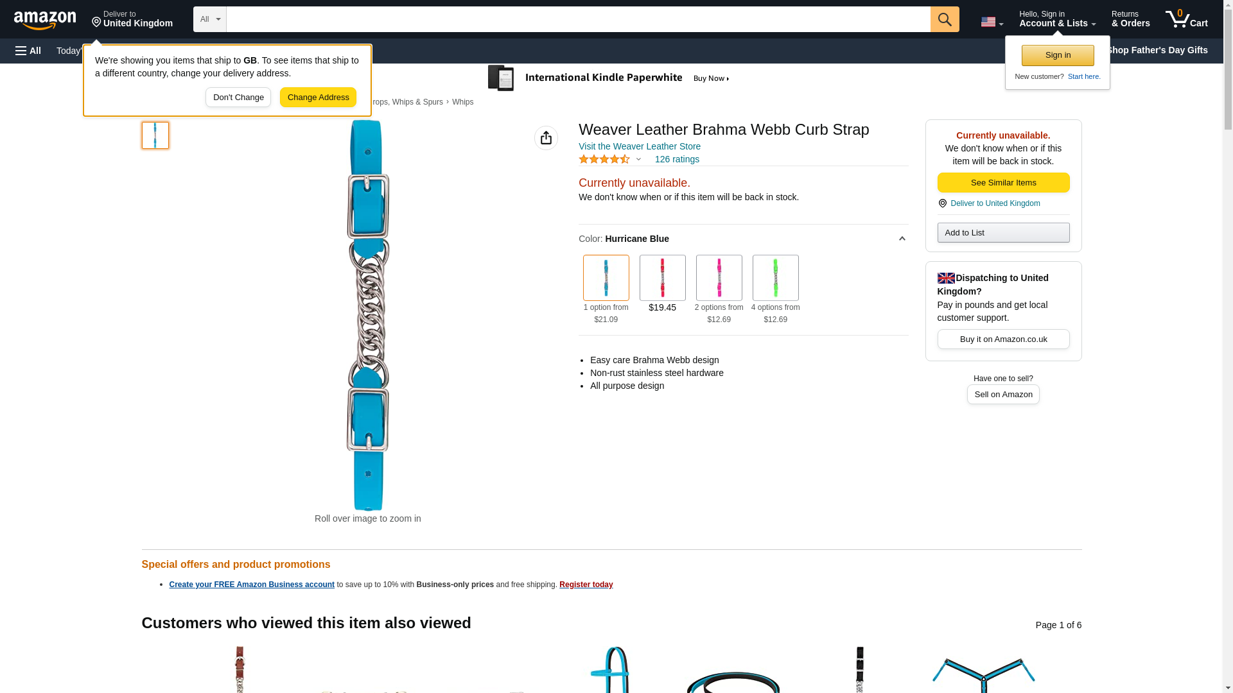
Task: Open Shop Father's Day Gifts
Action: point(1157,50)
